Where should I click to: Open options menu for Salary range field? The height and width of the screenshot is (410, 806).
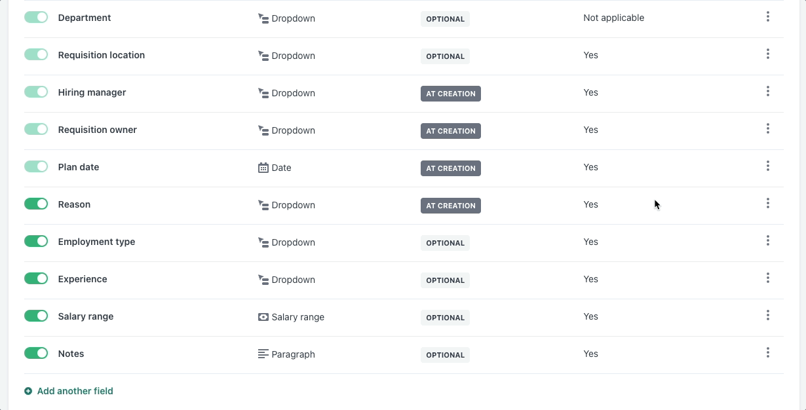tap(767, 316)
